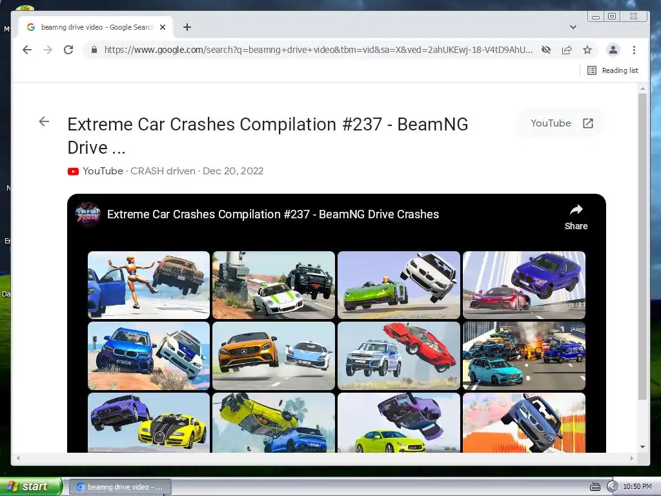Expand the tab search dropdown chevron

pos(573,27)
